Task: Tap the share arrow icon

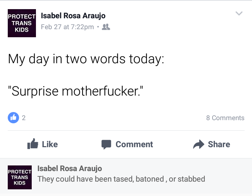Action: click(199, 144)
